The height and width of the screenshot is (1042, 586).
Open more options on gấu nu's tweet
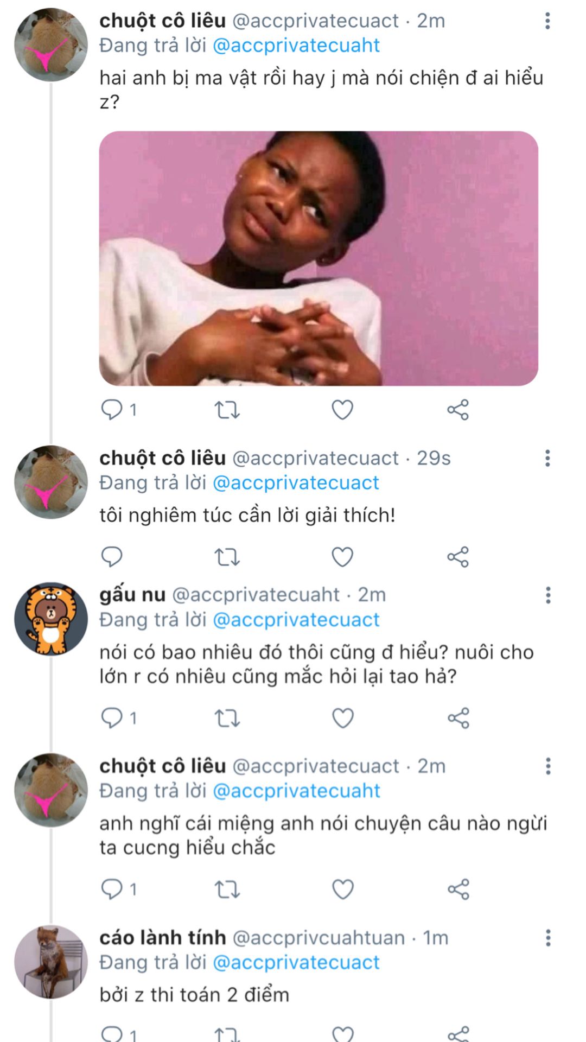tap(548, 595)
